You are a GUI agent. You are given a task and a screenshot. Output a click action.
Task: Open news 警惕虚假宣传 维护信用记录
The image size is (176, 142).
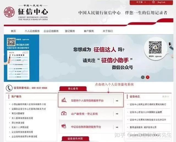pyautogui.click(x=143, y=127)
